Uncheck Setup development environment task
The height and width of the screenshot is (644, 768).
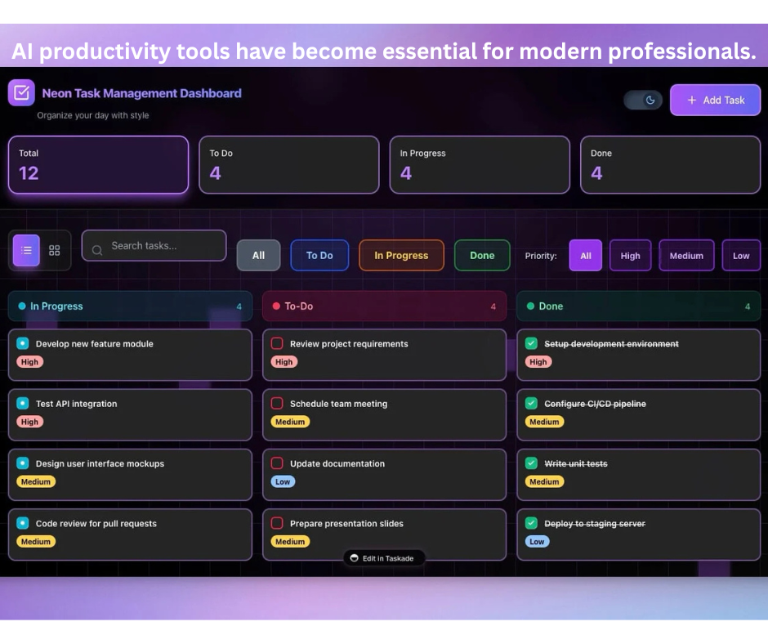coord(531,343)
